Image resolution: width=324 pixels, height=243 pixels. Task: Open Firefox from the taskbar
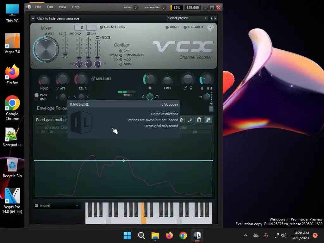coord(169,235)
